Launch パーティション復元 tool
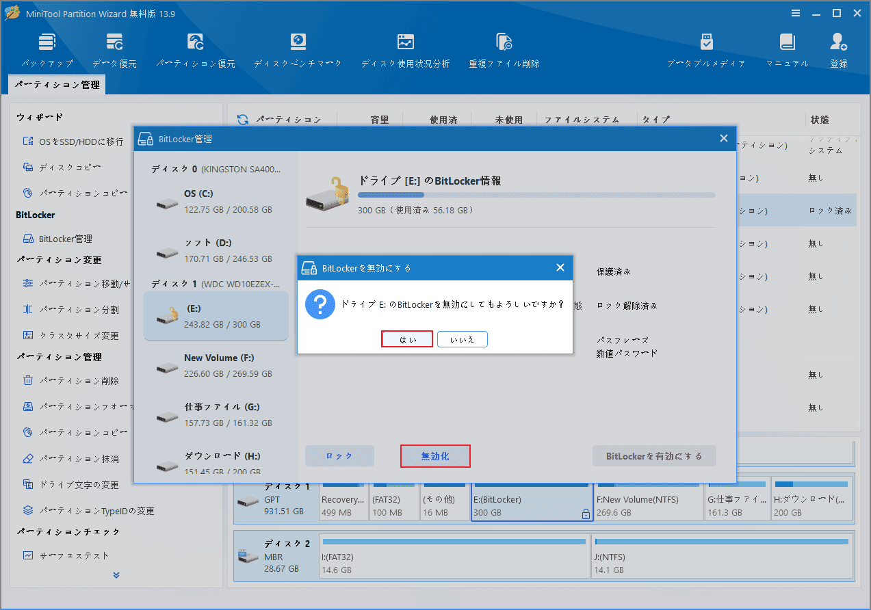This screenshot has width=871, height=610. [x=196, y=51]
